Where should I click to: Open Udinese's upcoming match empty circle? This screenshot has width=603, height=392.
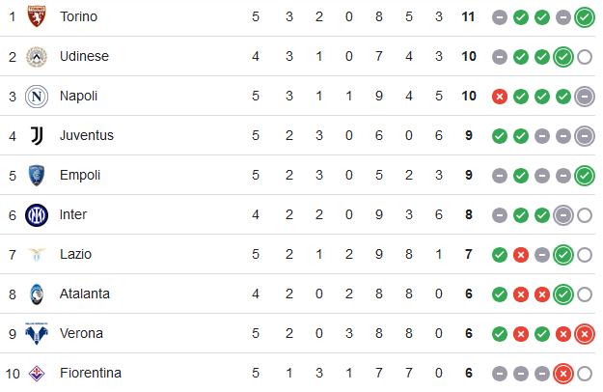[x=585, y=57]
